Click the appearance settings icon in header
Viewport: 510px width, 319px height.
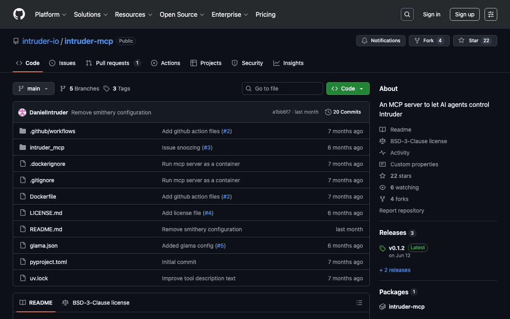490,14
